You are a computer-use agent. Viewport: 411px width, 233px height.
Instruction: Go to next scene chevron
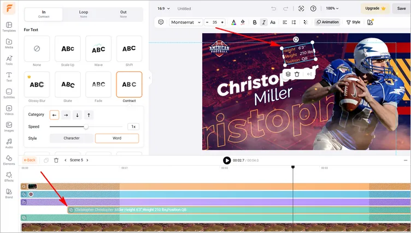tap(87, 160)
